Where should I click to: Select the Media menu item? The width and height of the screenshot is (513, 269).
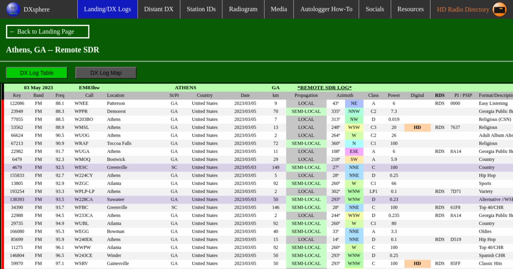tap(279, 9)
